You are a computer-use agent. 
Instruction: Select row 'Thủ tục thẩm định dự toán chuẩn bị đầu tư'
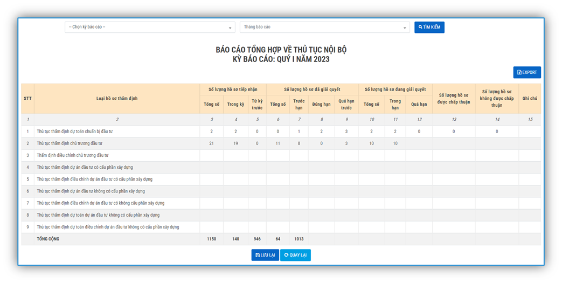click(x=75, y=132)
